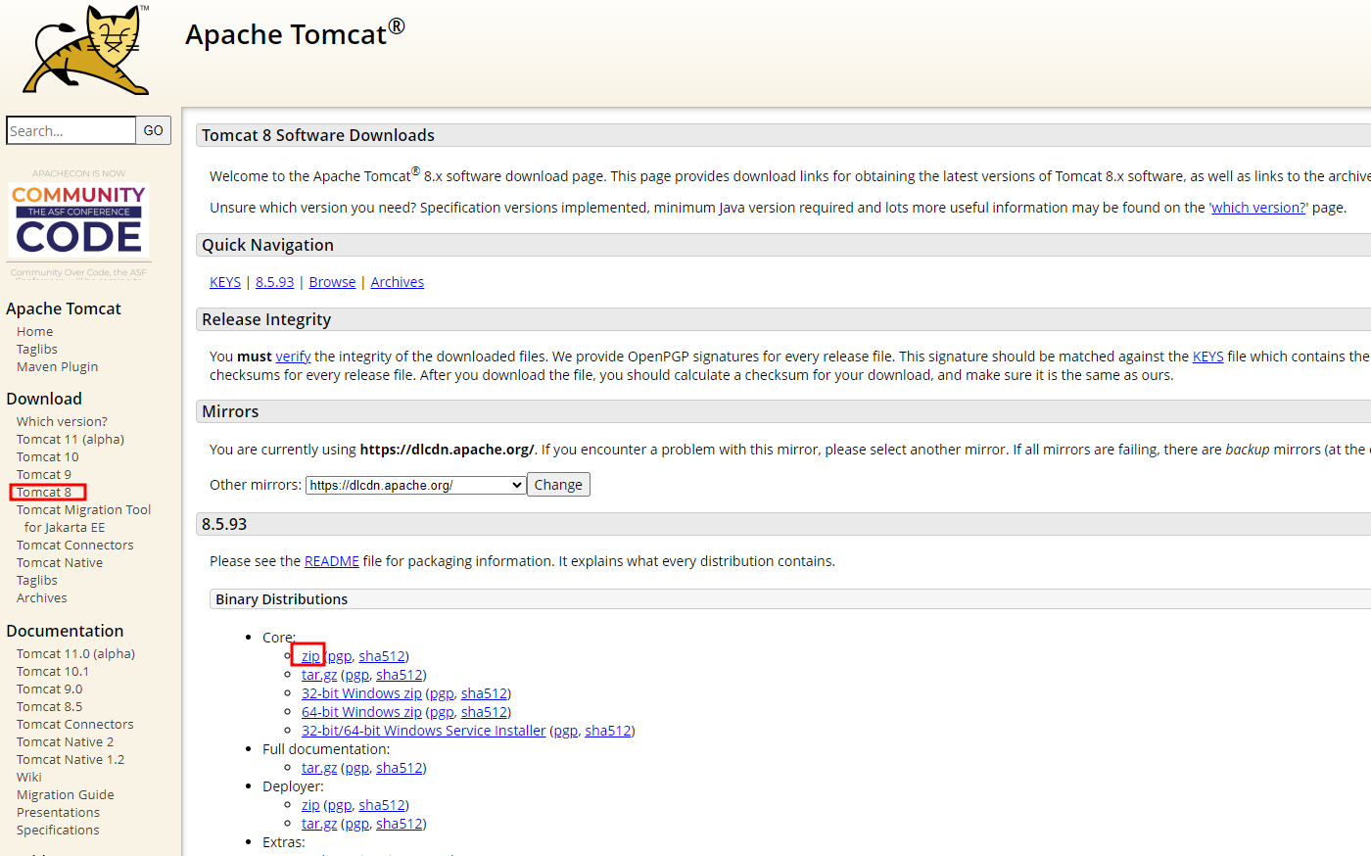
Task: Open Tomcat 11 (alpha) download page
Action: point(71,440)
